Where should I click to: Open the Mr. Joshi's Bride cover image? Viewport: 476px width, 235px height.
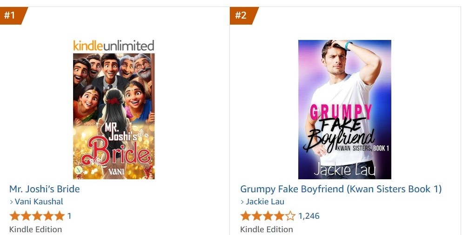pyautogui.click(x=114, y=116)
